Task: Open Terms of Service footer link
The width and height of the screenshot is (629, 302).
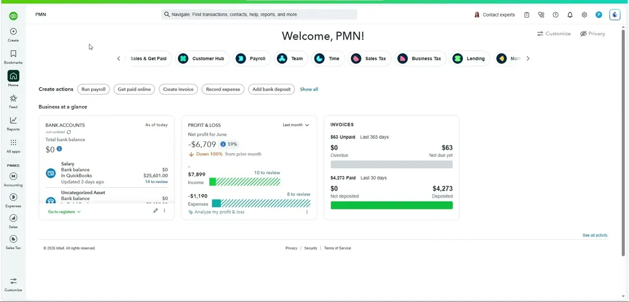Action: point(338,248)
